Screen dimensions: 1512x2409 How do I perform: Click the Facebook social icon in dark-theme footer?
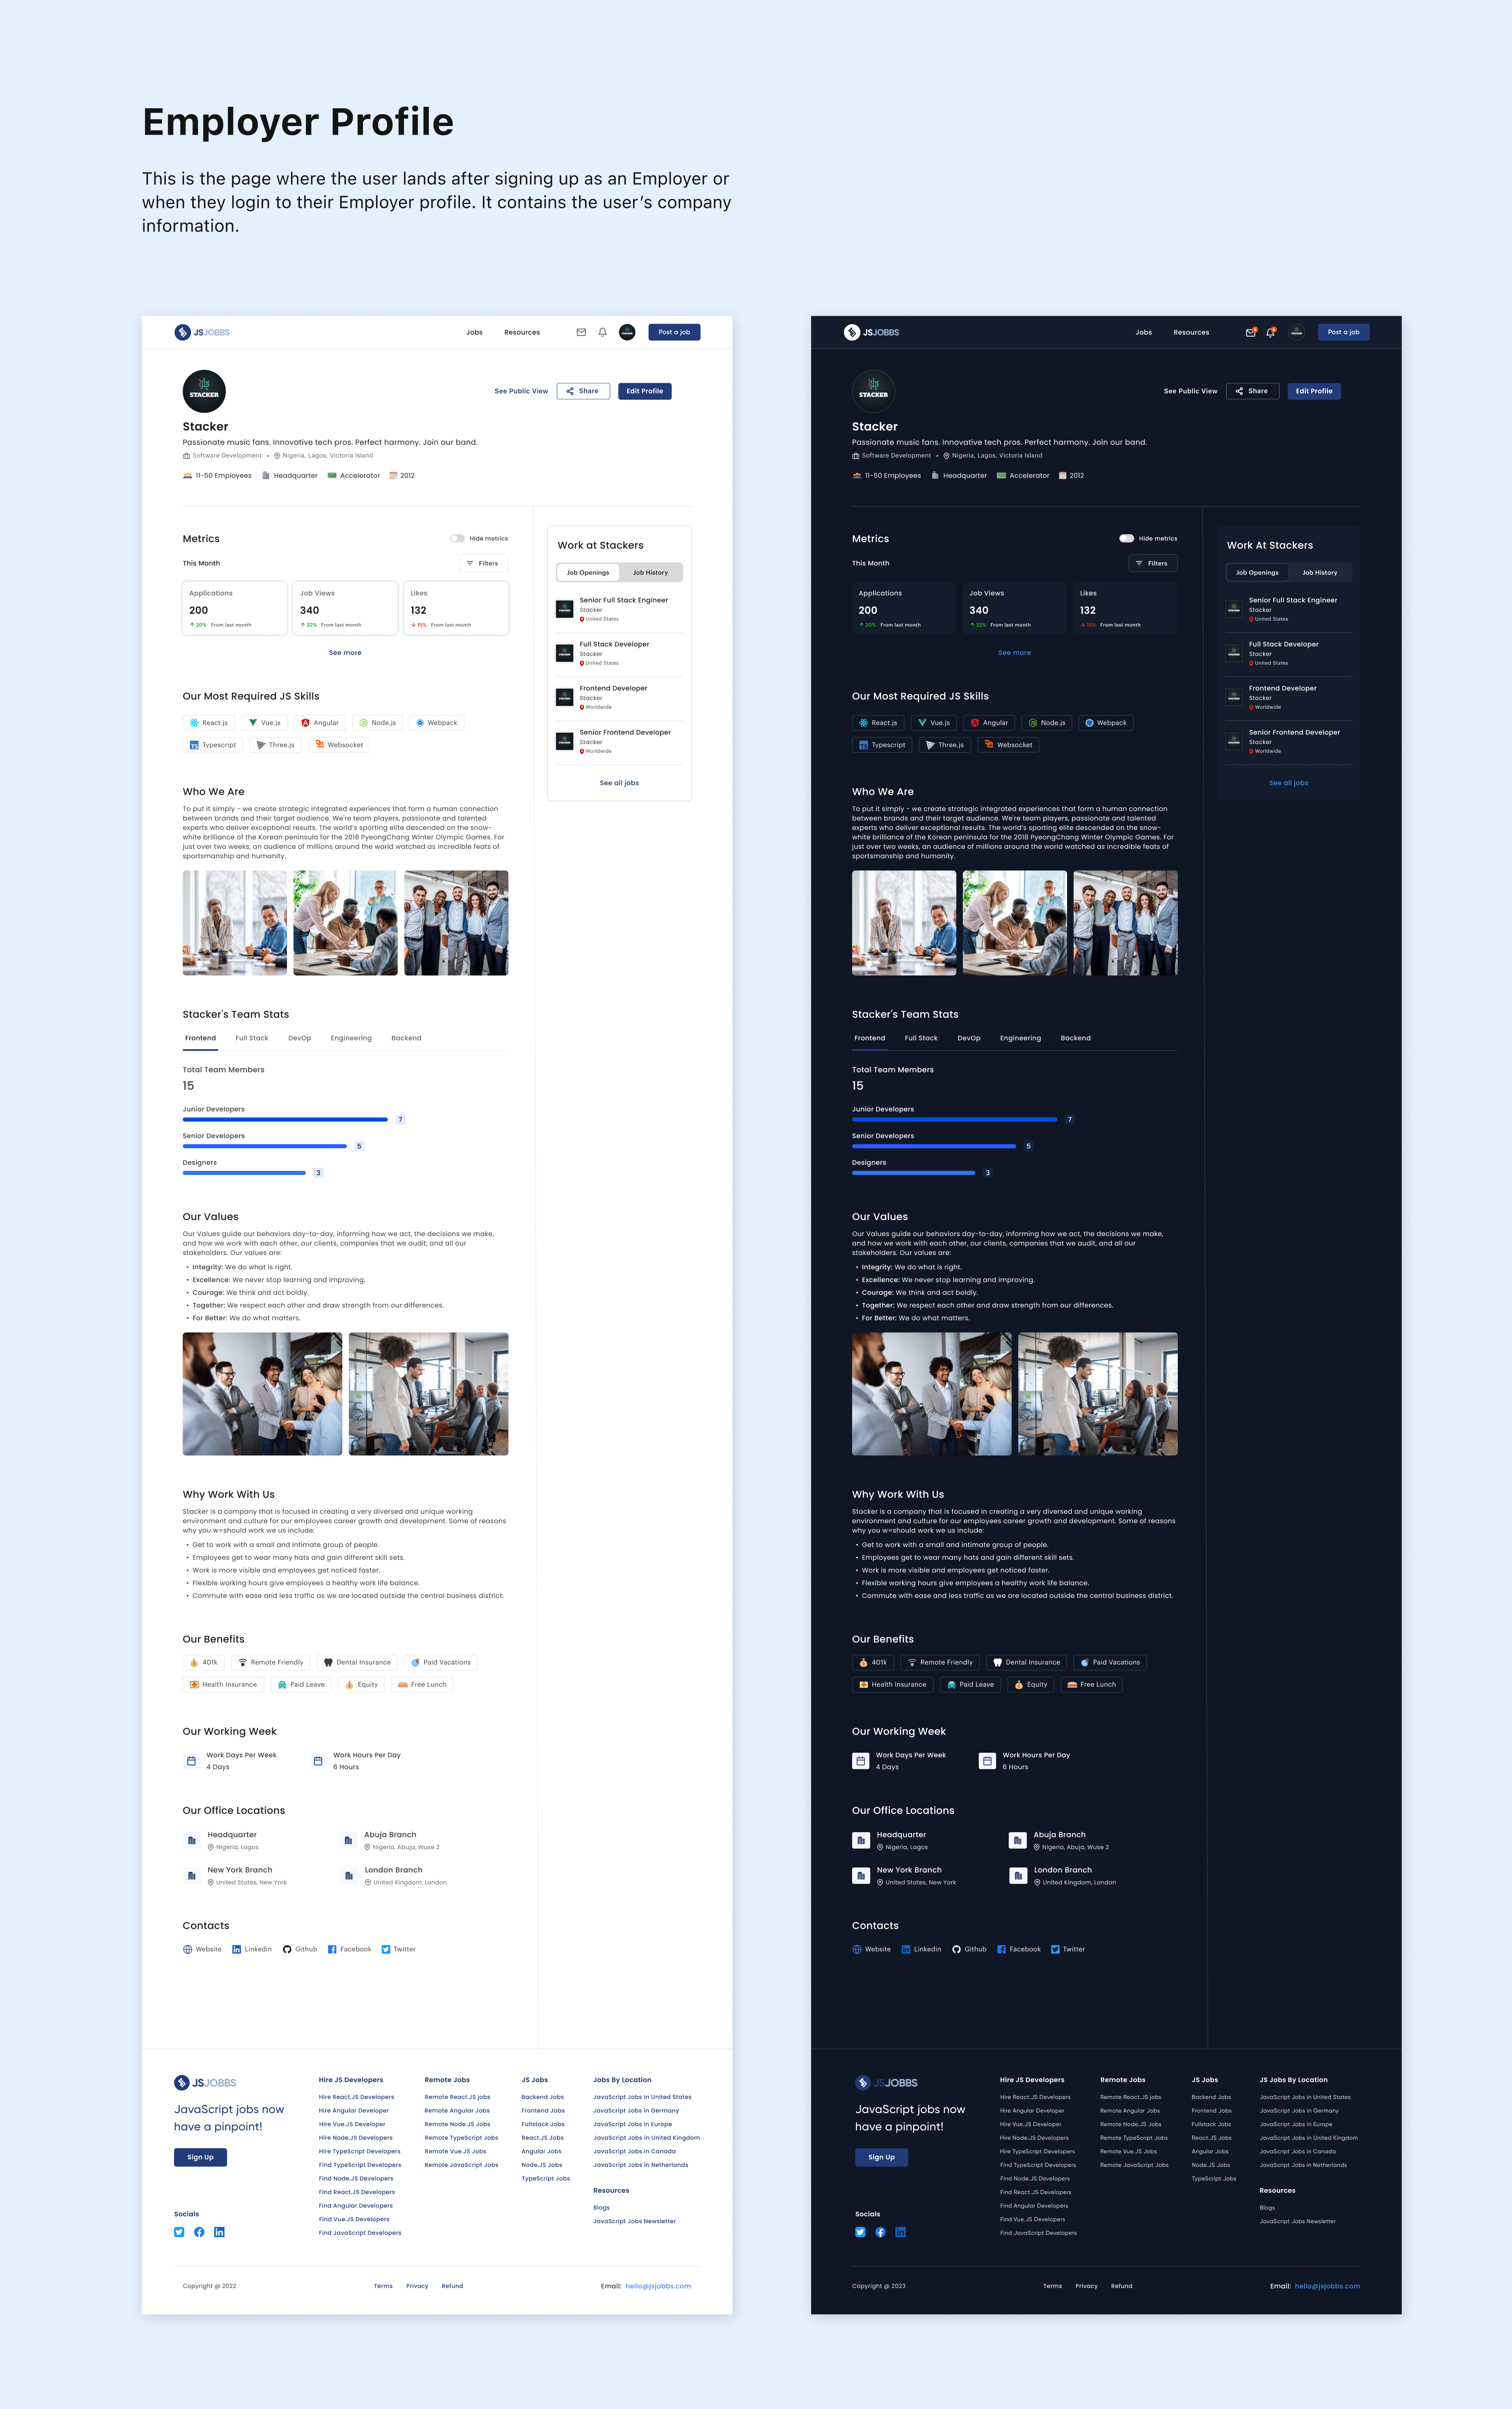click(880, 2232)
